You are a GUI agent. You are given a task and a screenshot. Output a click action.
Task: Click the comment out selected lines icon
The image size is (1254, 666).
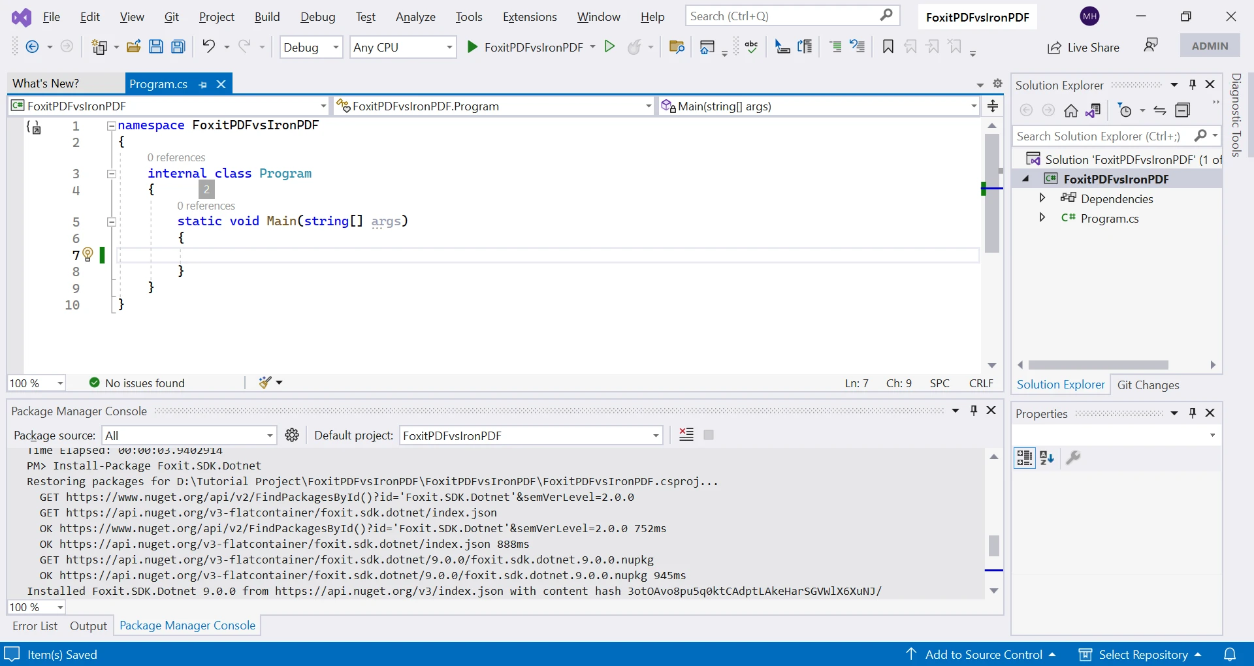(835, 46)
